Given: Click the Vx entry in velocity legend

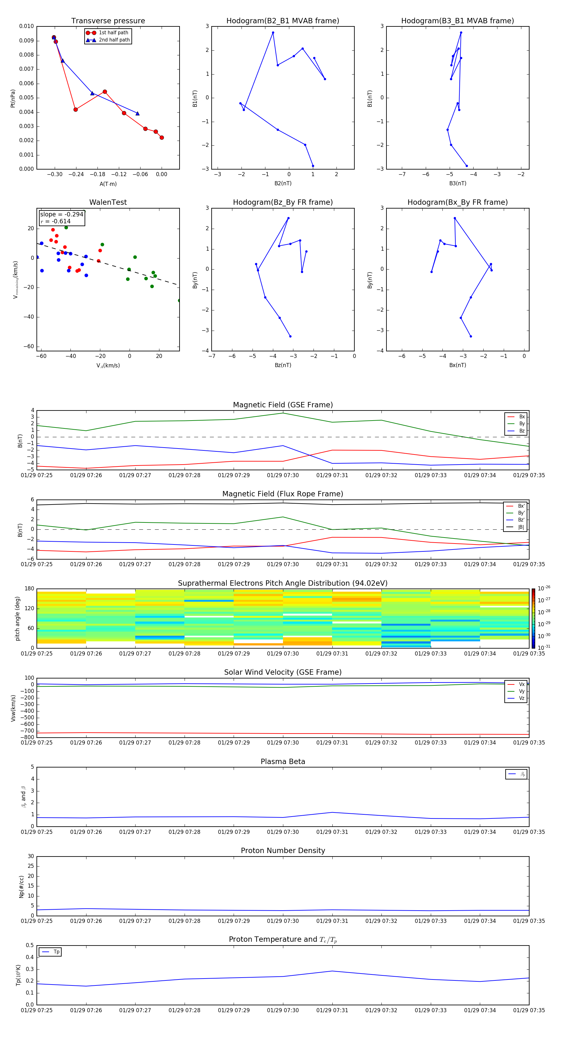Looking at the screenshot, I should pos(516,684).
